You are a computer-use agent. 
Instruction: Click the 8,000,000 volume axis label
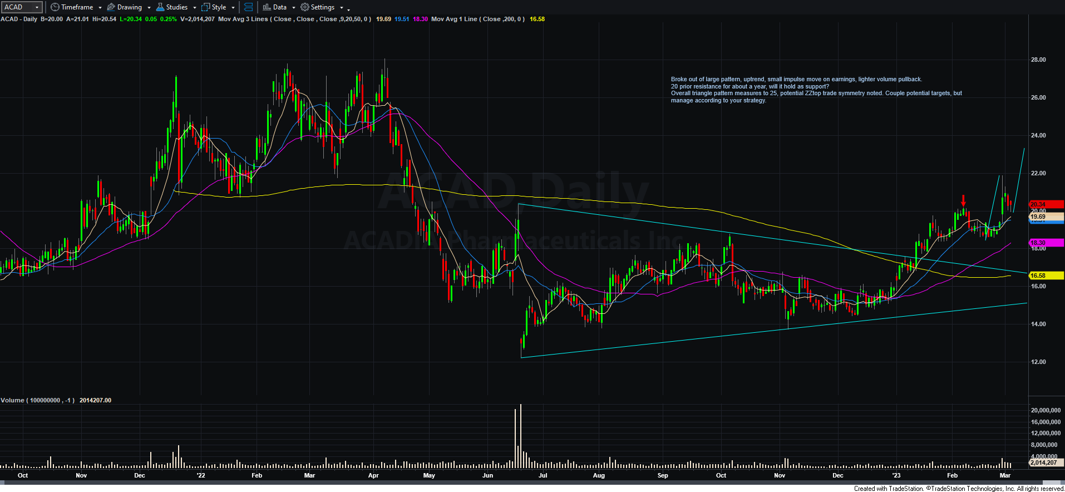click(1044, 445)
